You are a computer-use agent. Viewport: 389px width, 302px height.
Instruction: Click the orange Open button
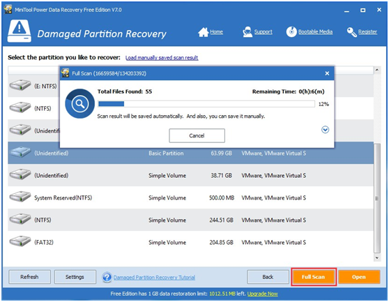point(359,277)
